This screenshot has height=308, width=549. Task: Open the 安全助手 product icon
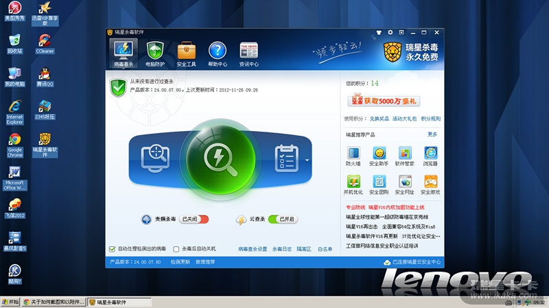[379, 156]
